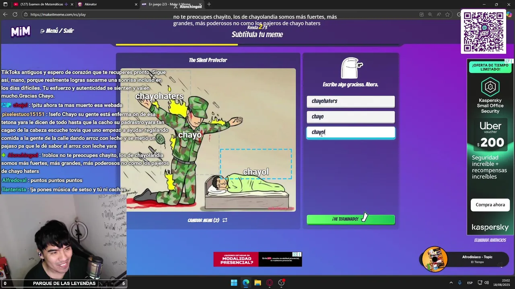Screen dimensions: 515x289
Task: Minimize the browser window
Action: pos(484,4)
